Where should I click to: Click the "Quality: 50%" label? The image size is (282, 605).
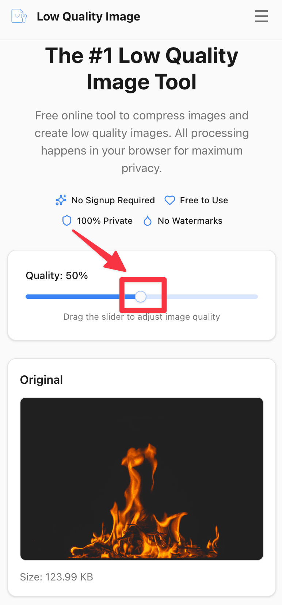click(x=57, y=275)
